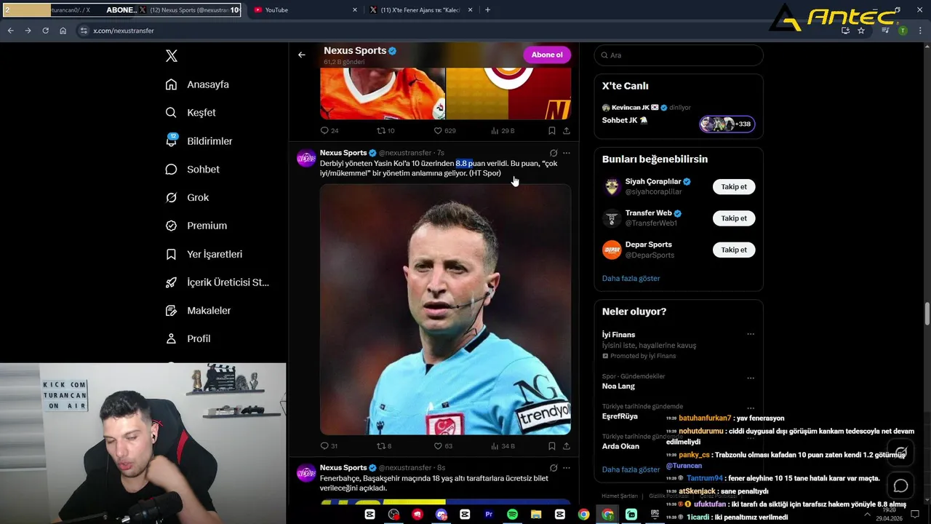
Task: Join the Sohbet JK live space
Action: [x=727, y=124]
